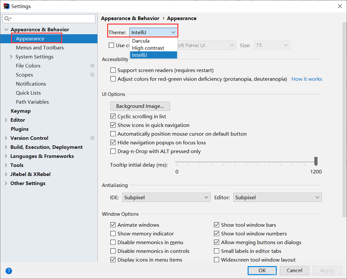Collapse the Appearance & Behavior tree node
This screenshot has height=279, width=347.
pyautogui.click(x=6, y=30)
